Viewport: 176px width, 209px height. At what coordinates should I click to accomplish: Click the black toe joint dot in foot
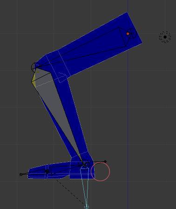tap(47, 171)
